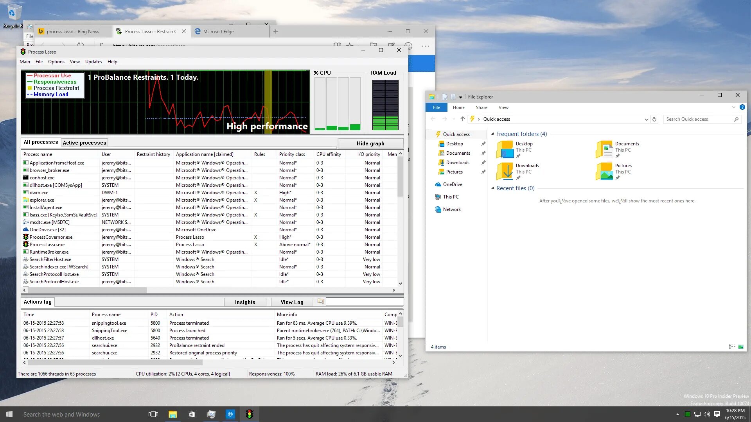Select the View menu in Process Lasso
This screenshot has height=422, width=751.
pos(75,61)
